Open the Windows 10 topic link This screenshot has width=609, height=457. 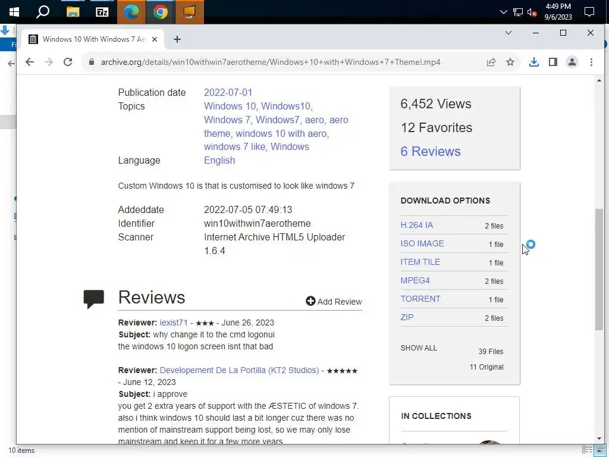[x=230, y=106]
